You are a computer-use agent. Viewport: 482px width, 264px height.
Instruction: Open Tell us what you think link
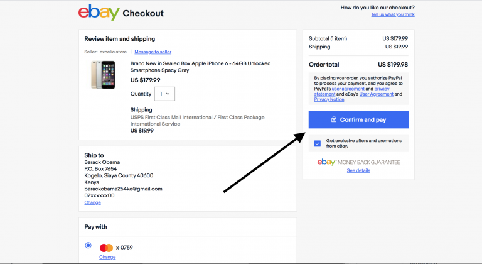coord(392,14)
